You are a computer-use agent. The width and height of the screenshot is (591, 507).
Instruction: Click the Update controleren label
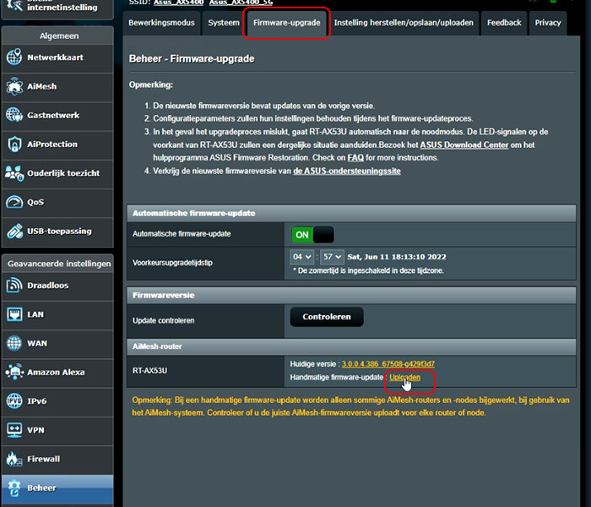[x=163, y=320]
